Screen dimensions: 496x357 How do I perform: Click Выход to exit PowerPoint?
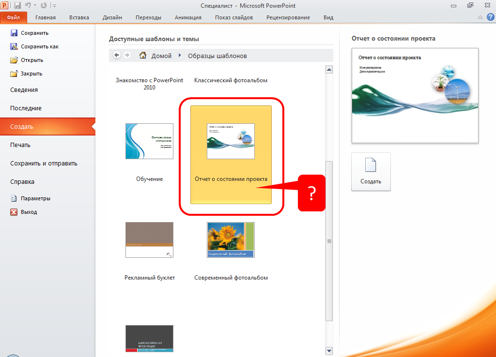coord(29,212)
